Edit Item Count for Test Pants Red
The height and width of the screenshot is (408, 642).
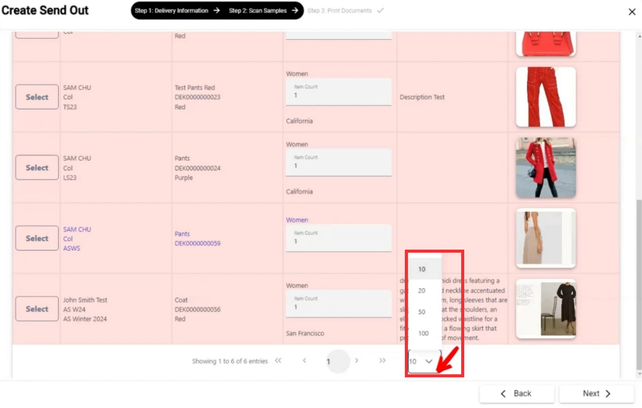(x=338, y=92)
